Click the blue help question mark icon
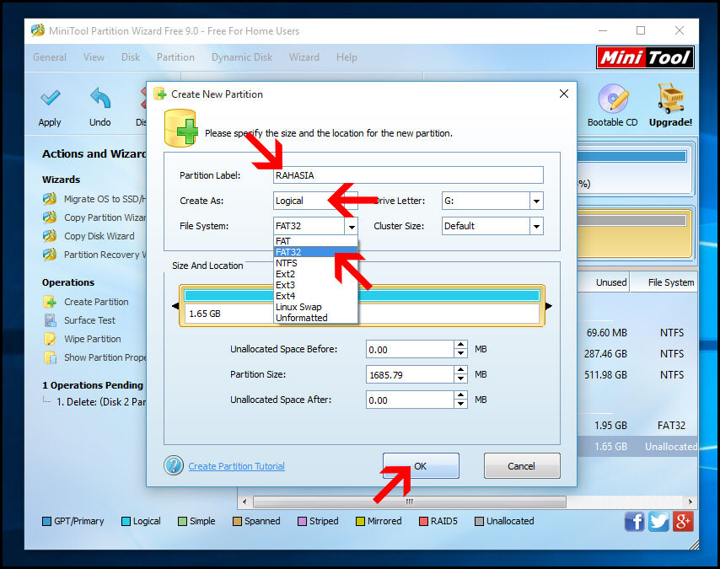The image size is (720, 569). (174, 465)
